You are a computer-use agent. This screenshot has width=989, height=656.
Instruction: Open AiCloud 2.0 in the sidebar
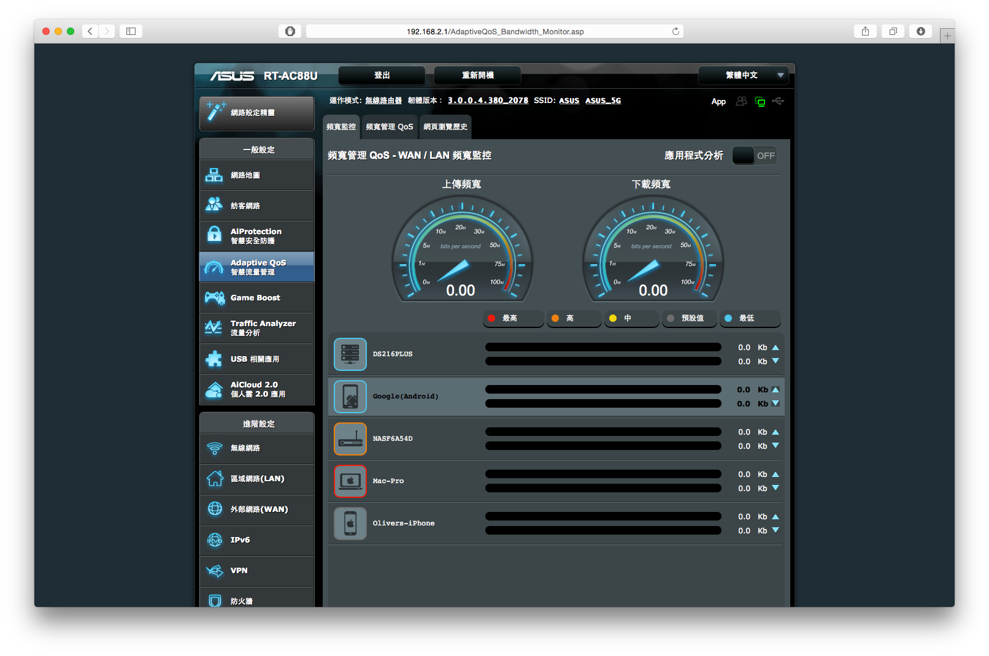pos(256,390)
